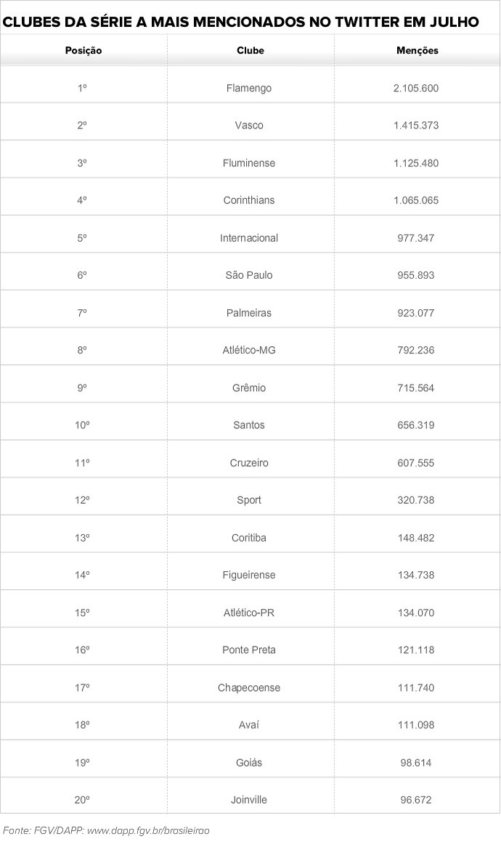This screenshot has height=847, width=501.
Task: Select Sport's mentions value 320.738
Action: pos(416,500)
